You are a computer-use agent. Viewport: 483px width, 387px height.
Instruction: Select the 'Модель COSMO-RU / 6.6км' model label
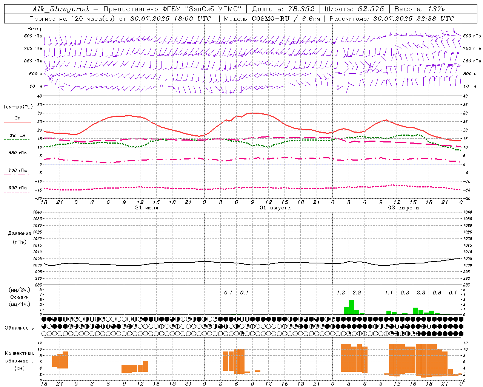click(272, 19)
